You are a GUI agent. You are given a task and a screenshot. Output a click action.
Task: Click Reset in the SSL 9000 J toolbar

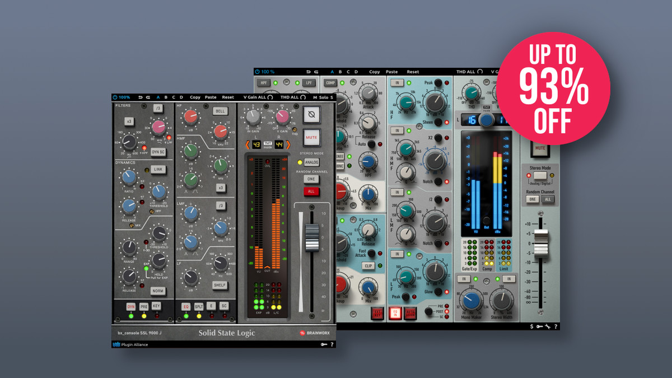(228, 97)
